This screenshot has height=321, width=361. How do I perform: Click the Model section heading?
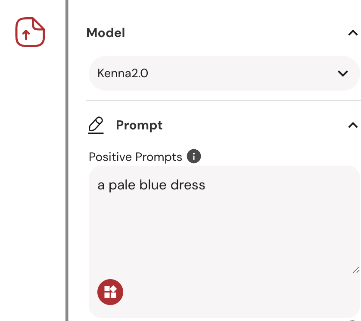tap(106, 33)
